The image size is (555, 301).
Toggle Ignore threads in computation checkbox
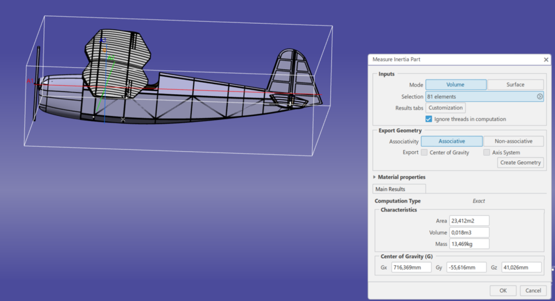[429, 119]
